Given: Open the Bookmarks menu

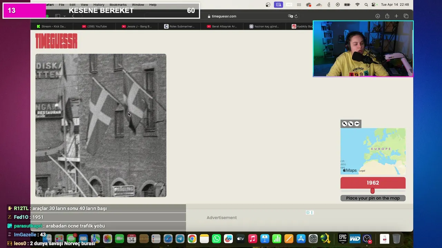Looking at the screenshot, I should click(x=118, y=5).
